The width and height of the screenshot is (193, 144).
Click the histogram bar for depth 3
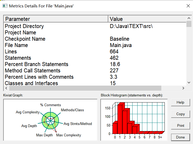point(130,128)
